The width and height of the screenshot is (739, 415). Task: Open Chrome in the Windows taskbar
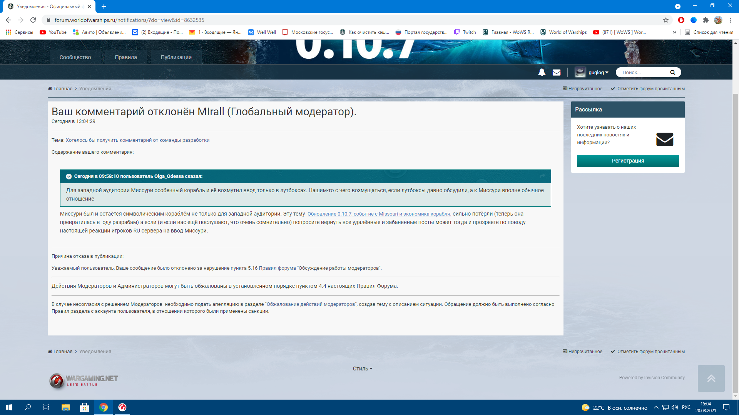pyautogui.click(x=104, y=407)
